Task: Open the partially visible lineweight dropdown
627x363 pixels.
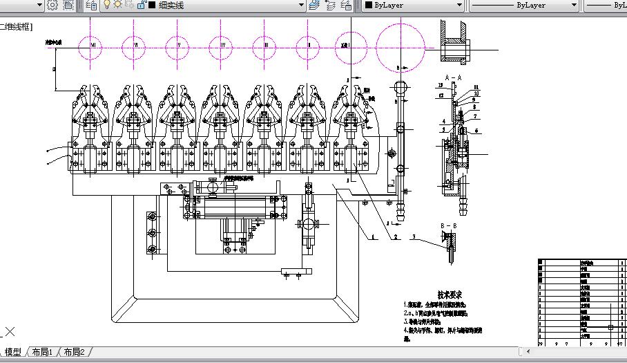Action: click(x=606, y=6)
